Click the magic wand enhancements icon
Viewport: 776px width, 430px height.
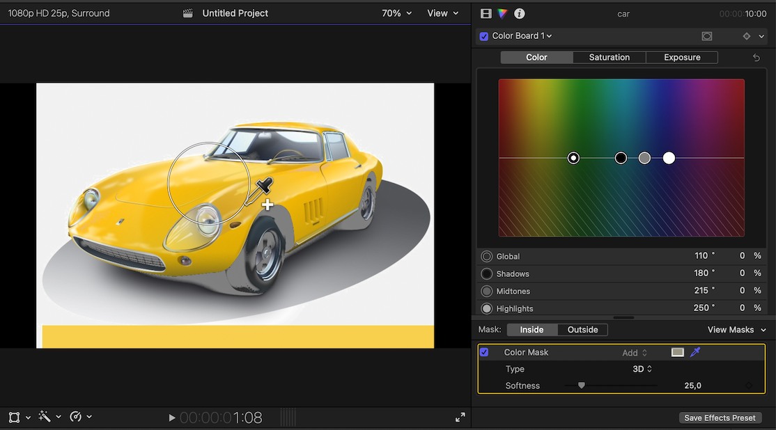[45, 417]
